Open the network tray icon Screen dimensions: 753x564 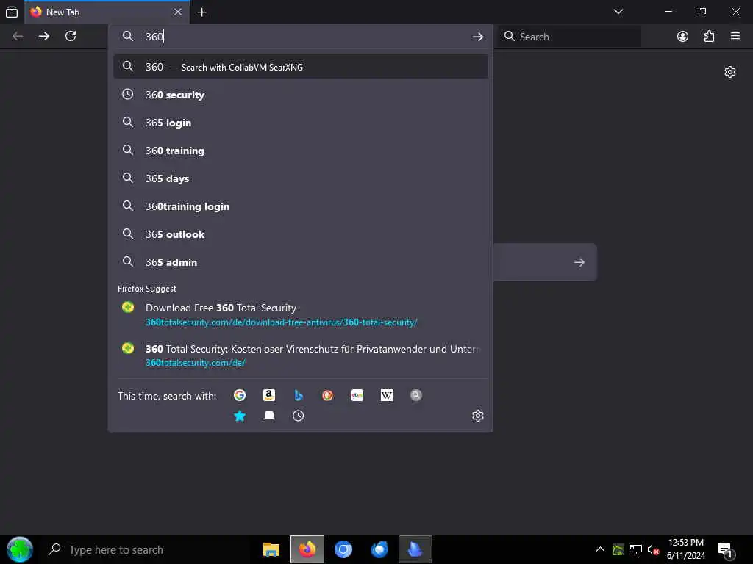click(x=636, y=549)
